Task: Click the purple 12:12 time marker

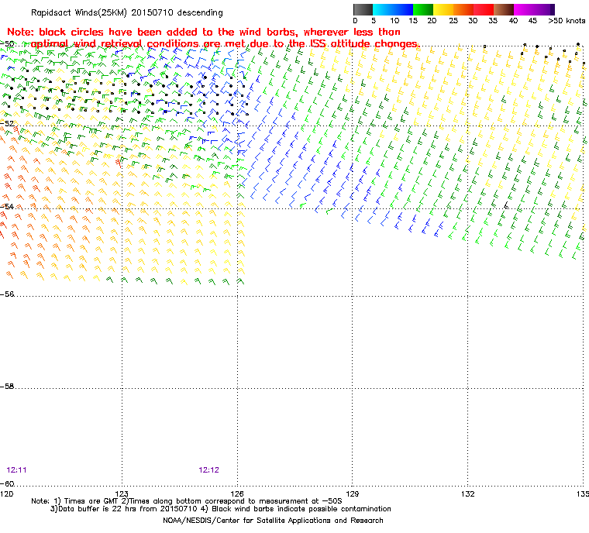Action: coord(208,470)
